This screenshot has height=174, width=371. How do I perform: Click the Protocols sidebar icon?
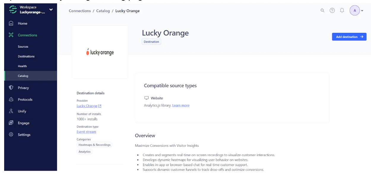pyautogui.click(x=11, y=99)
